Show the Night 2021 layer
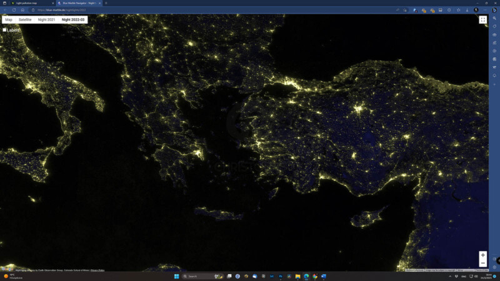The height and width of the screenshot is (281, 500). [46, 20]
